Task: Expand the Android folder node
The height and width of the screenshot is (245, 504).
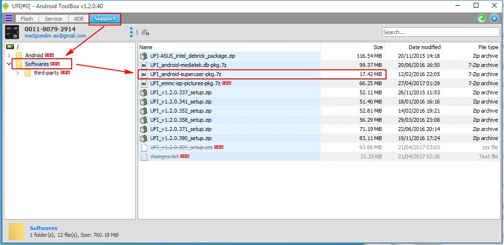Action: (x=9, y=55)
